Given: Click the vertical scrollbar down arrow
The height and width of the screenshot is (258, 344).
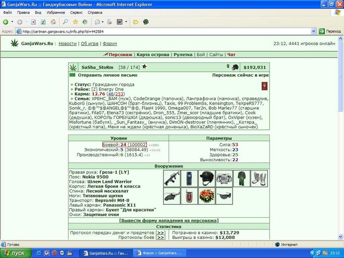Looking at the screenshot, I should (341, 237).
